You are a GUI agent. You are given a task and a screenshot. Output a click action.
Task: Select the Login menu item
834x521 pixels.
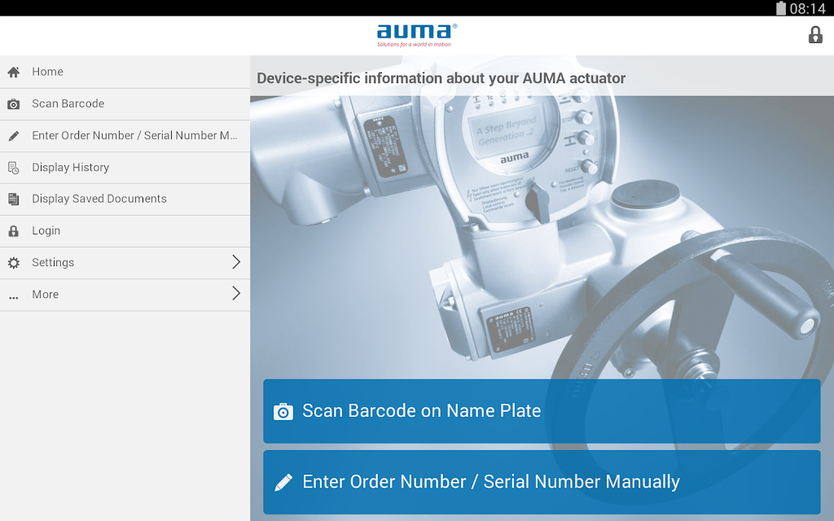point(125,231)
